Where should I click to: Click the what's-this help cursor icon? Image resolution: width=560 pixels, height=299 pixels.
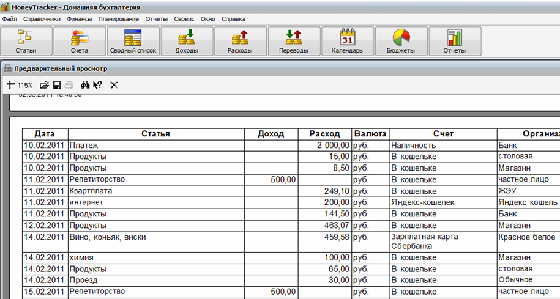tap(97, 85)
